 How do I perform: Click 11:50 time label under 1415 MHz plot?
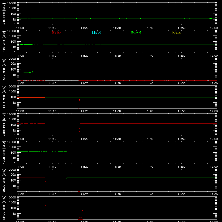(181, 111)
